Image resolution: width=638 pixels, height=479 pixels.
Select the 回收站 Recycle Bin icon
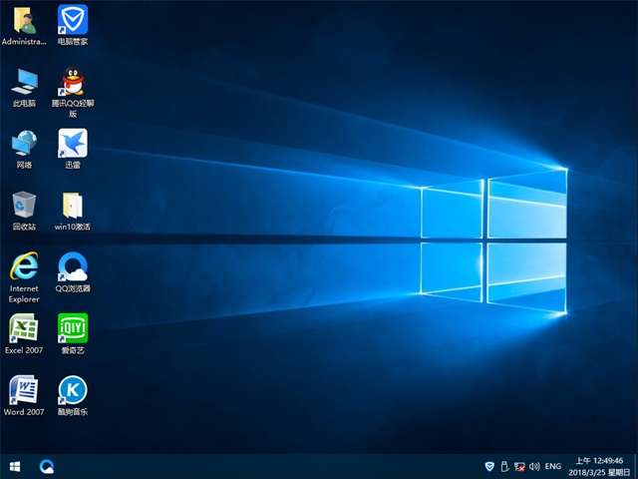(x=24, y=205)
